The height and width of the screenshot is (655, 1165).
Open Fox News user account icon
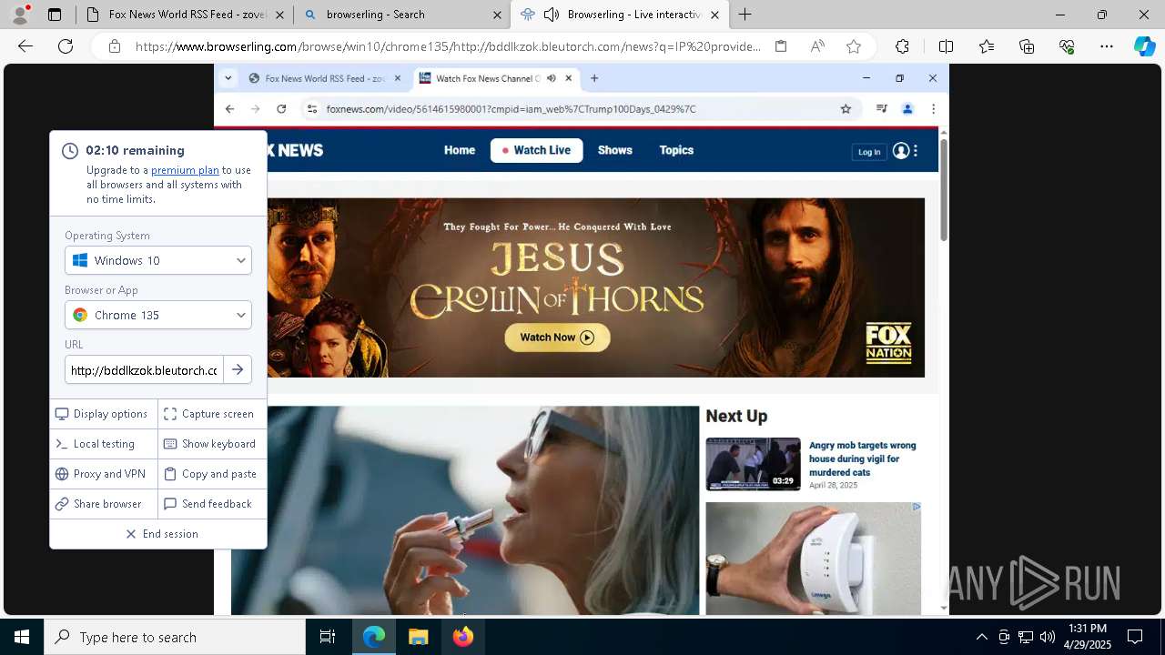(901, 151)
